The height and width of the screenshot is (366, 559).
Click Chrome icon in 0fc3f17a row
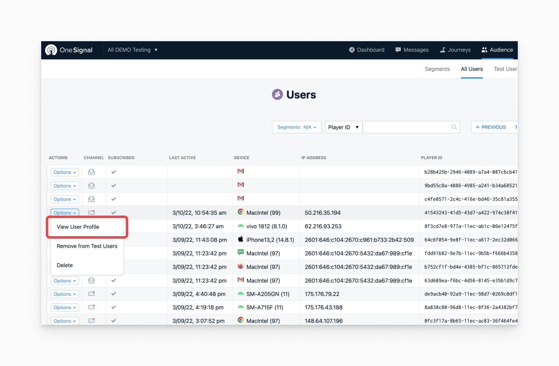[241, 320]
